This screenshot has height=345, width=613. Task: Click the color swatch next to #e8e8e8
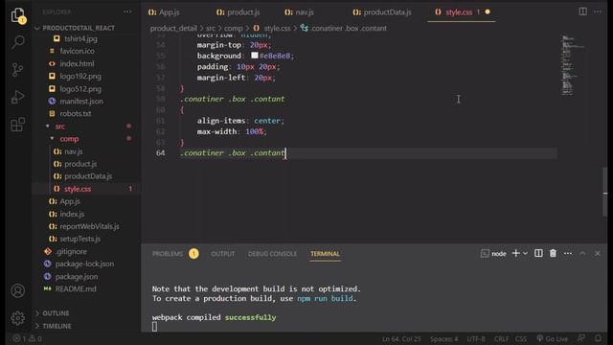click(x=255, y=56)
